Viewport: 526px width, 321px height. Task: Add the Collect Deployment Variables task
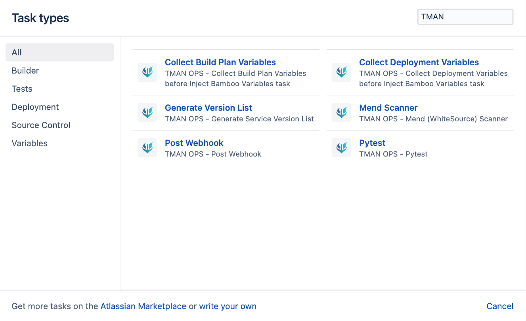tap(419, 62)
